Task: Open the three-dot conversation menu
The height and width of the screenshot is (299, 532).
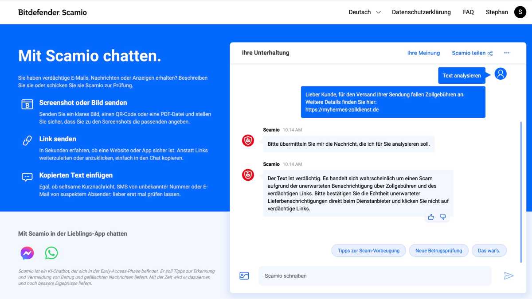Action: pyautogui.click(x=507, y=53)
